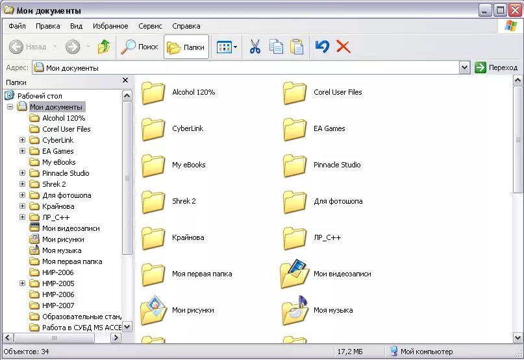The height and width of the screenshot is (360, 524).
Task: Expand CyberLink node in folder tree
Action: (22, 140)
